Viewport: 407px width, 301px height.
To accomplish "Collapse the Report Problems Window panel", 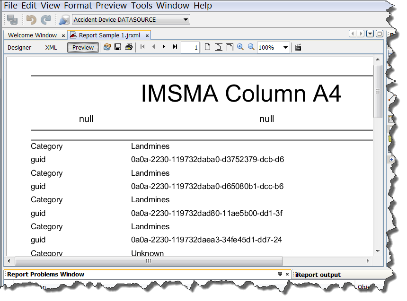I will pos(280,274).
